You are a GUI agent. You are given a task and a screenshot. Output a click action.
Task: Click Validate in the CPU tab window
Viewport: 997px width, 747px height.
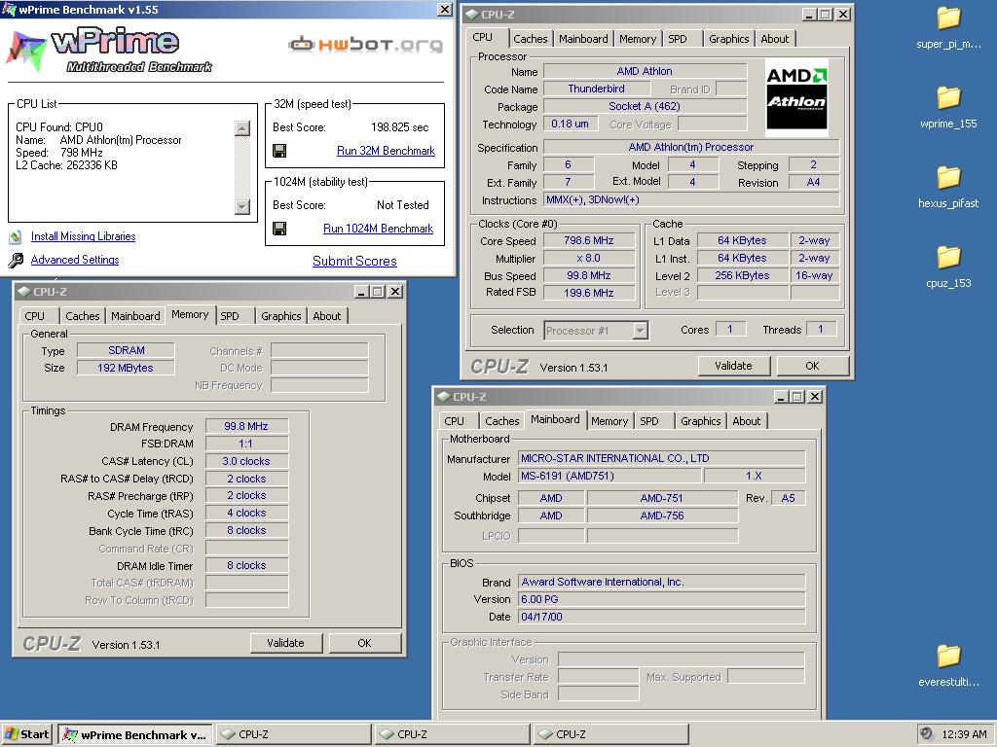(x=734, y=366)
